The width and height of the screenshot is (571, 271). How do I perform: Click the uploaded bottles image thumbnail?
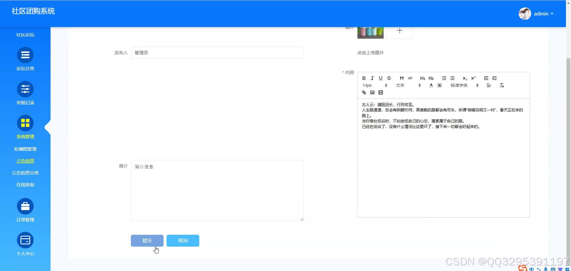(x=371, y=33)
